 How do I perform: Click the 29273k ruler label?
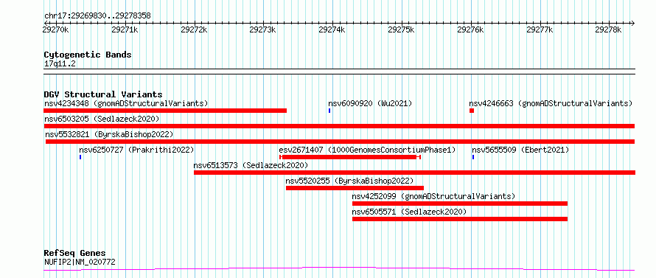coord(262,29)
